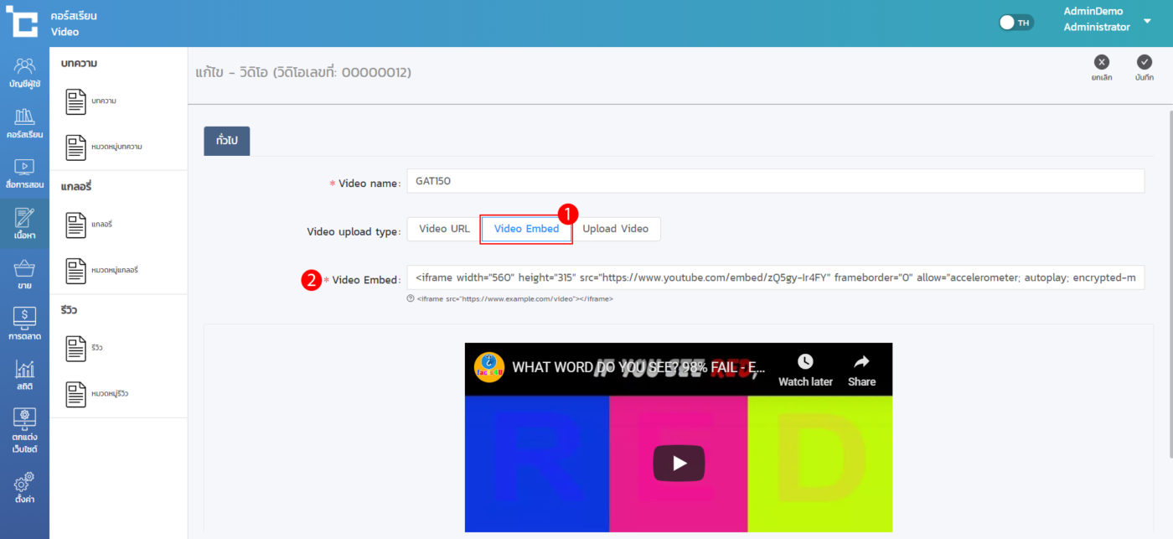Switch to the ทั่วไป general tab
The height and width of the screenshot is (539, 1173).
pos(226,141)
